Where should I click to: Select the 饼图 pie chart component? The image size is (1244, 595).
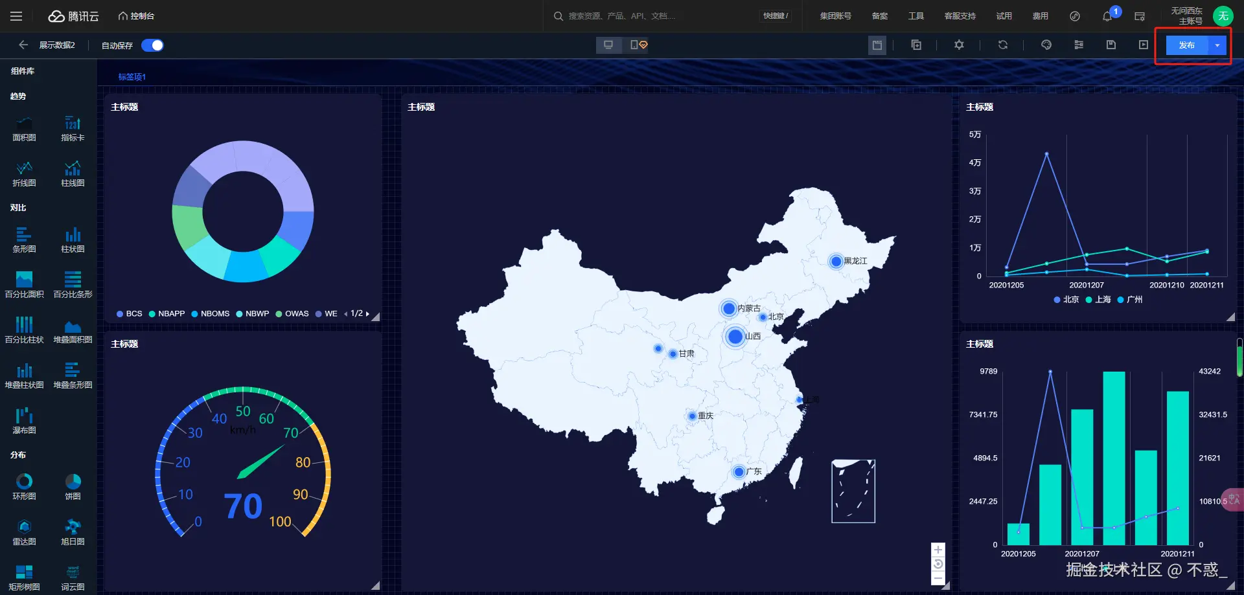[73, 487]
